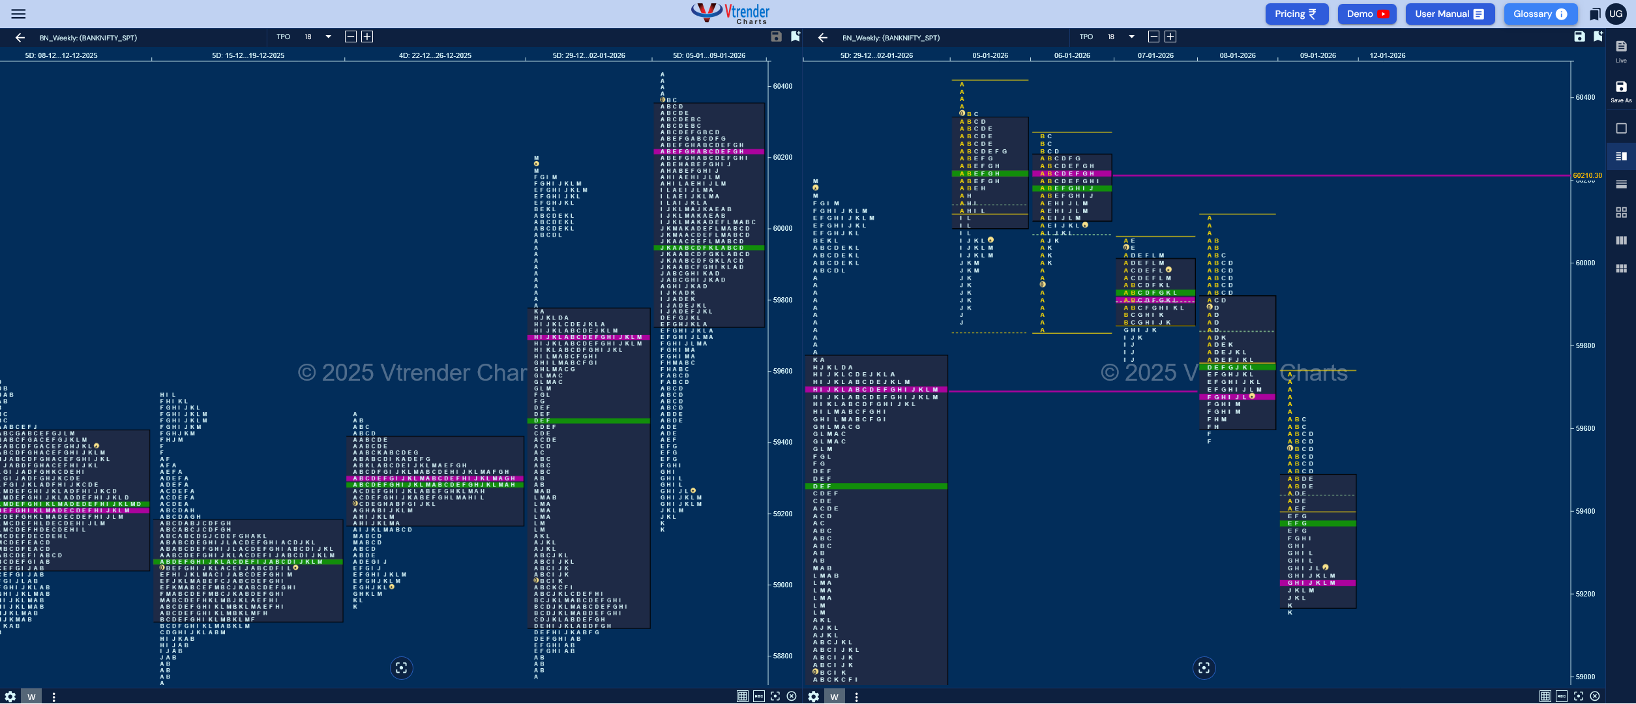Viewport: 1636px width, 704px height.
Task: Click the Demo video button
Action: 1367,14
